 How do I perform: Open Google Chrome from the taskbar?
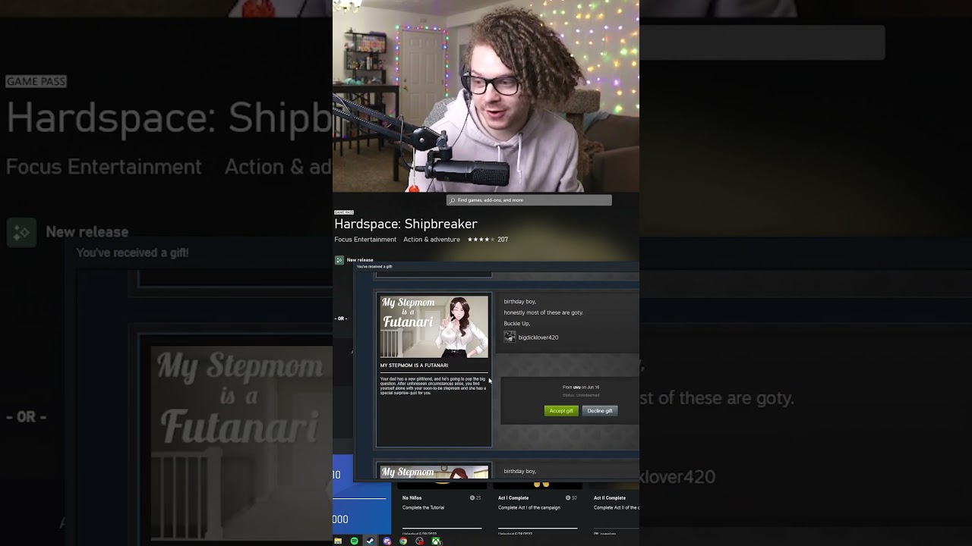(x=403, y=541)
